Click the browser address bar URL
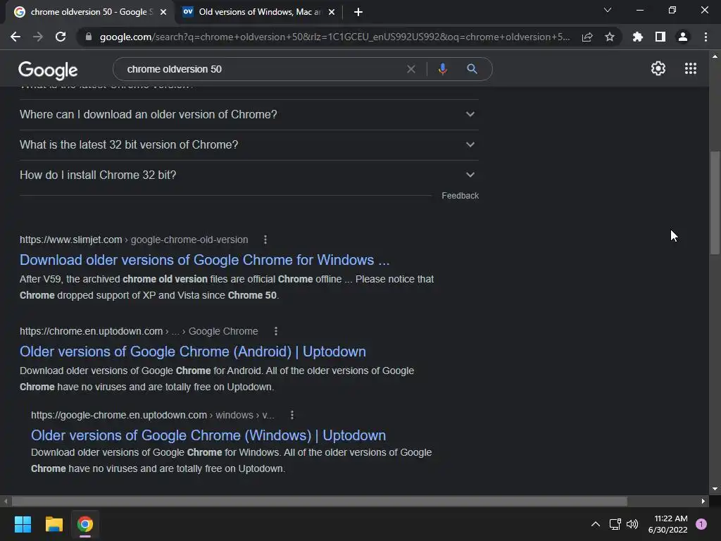Viewport: 721px width, 541px height. [x=334, y=37]
